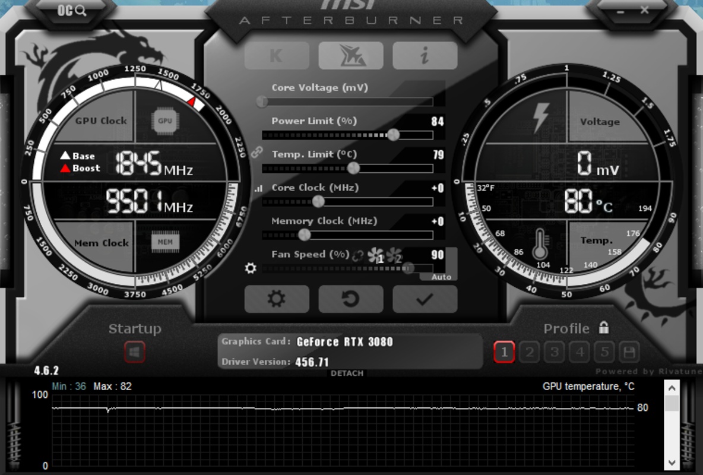The image size is (703, 475).
Task: Click the white Base triangle legend
Action: click(65, 156)
